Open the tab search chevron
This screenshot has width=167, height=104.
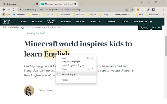(x=141, y=2)
